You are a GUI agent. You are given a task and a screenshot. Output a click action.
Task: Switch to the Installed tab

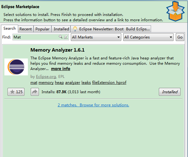tap(61, 29)
